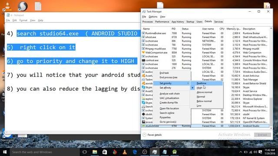278x156 pixels.
Task: Launch Edge browser from taskbar
Action: (x=135, y=152)
